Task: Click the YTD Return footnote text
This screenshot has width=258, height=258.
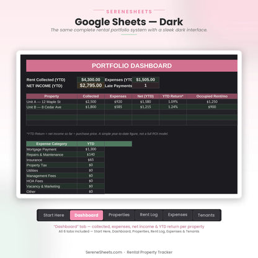Action: click(97, 134)
